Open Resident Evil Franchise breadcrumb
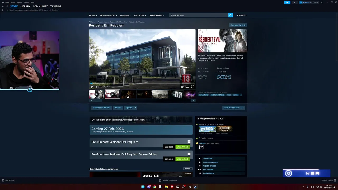This screenshot has width=338, height=190. [x=119, y=22]
